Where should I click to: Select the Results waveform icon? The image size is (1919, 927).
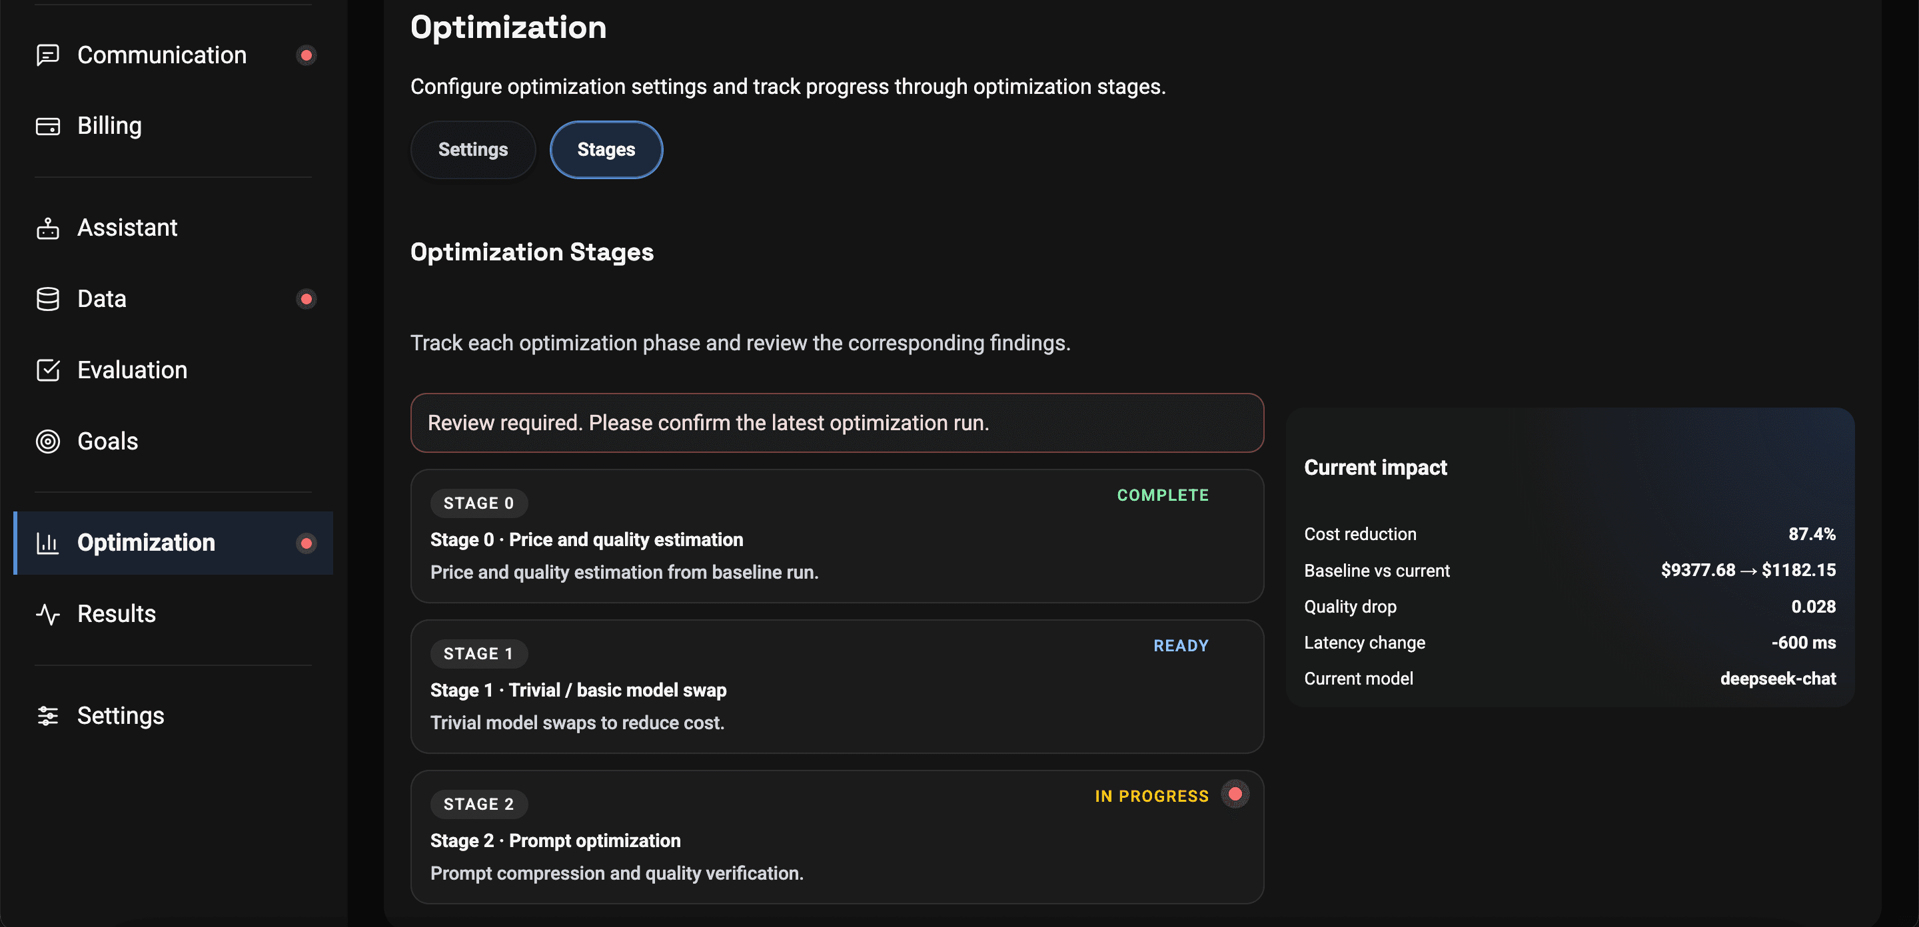coord(48,614)
